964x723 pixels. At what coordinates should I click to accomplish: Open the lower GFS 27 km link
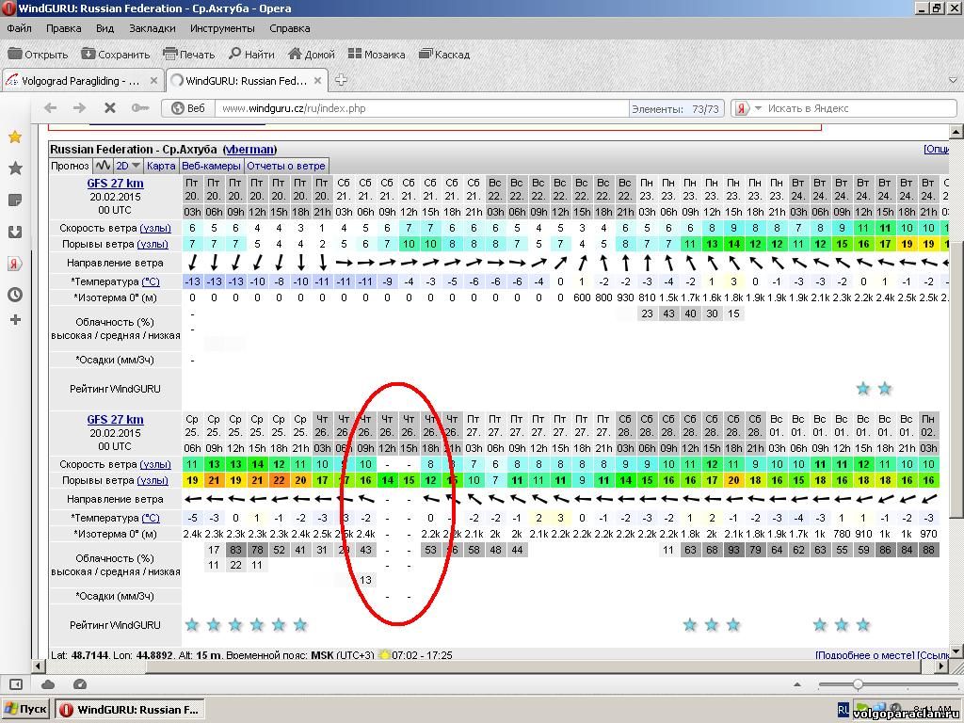(x=115, y=420)
